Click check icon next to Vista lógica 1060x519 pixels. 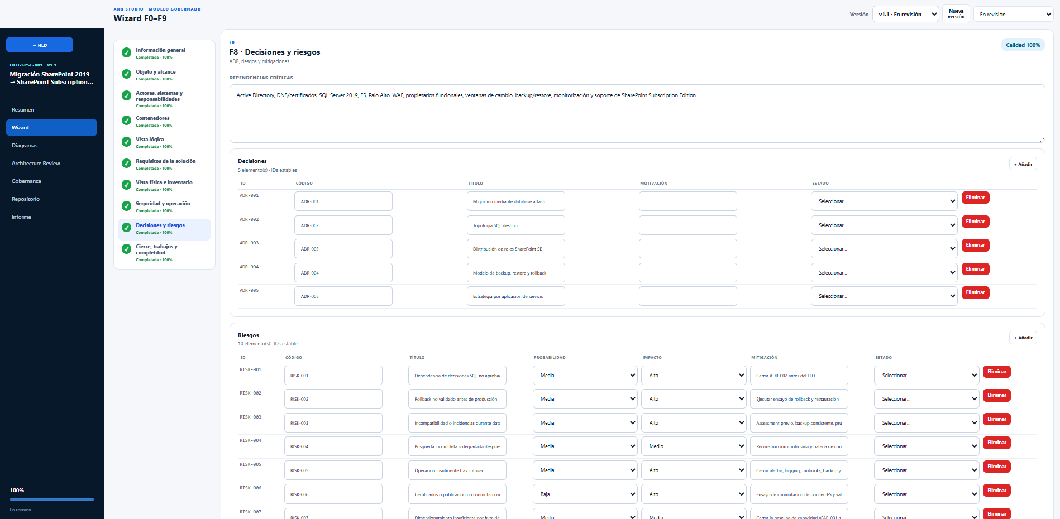tap(127, 142)
